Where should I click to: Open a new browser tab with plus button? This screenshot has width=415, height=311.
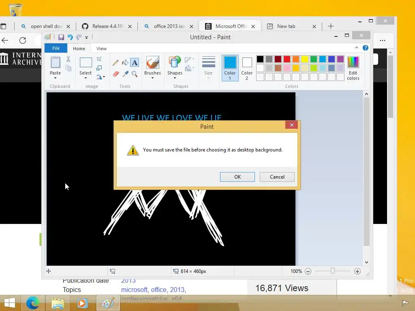coord(331,26)
